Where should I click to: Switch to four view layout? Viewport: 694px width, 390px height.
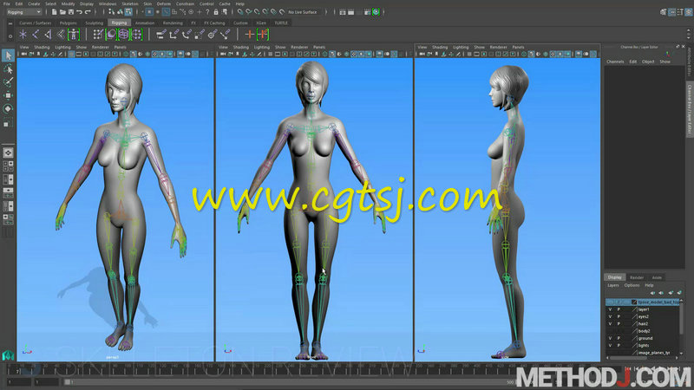(x=8, y=166)
